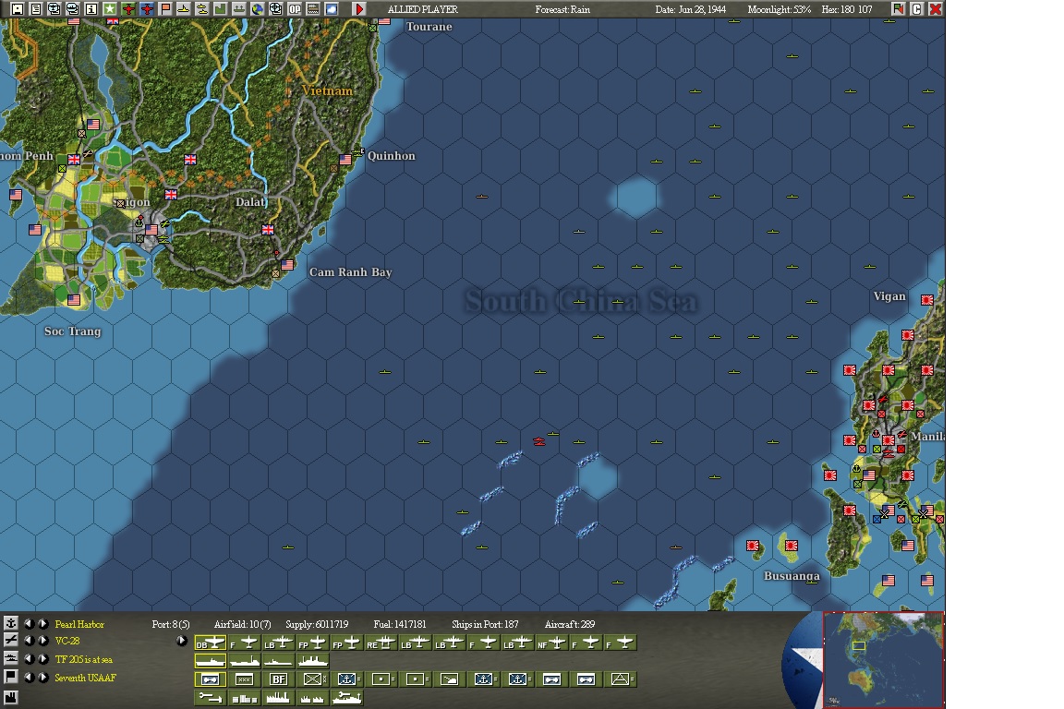The height and width of the screenshot is (709, 1064).
Task: Click the globe icon in top toolbar
Action: pos(257,9)
